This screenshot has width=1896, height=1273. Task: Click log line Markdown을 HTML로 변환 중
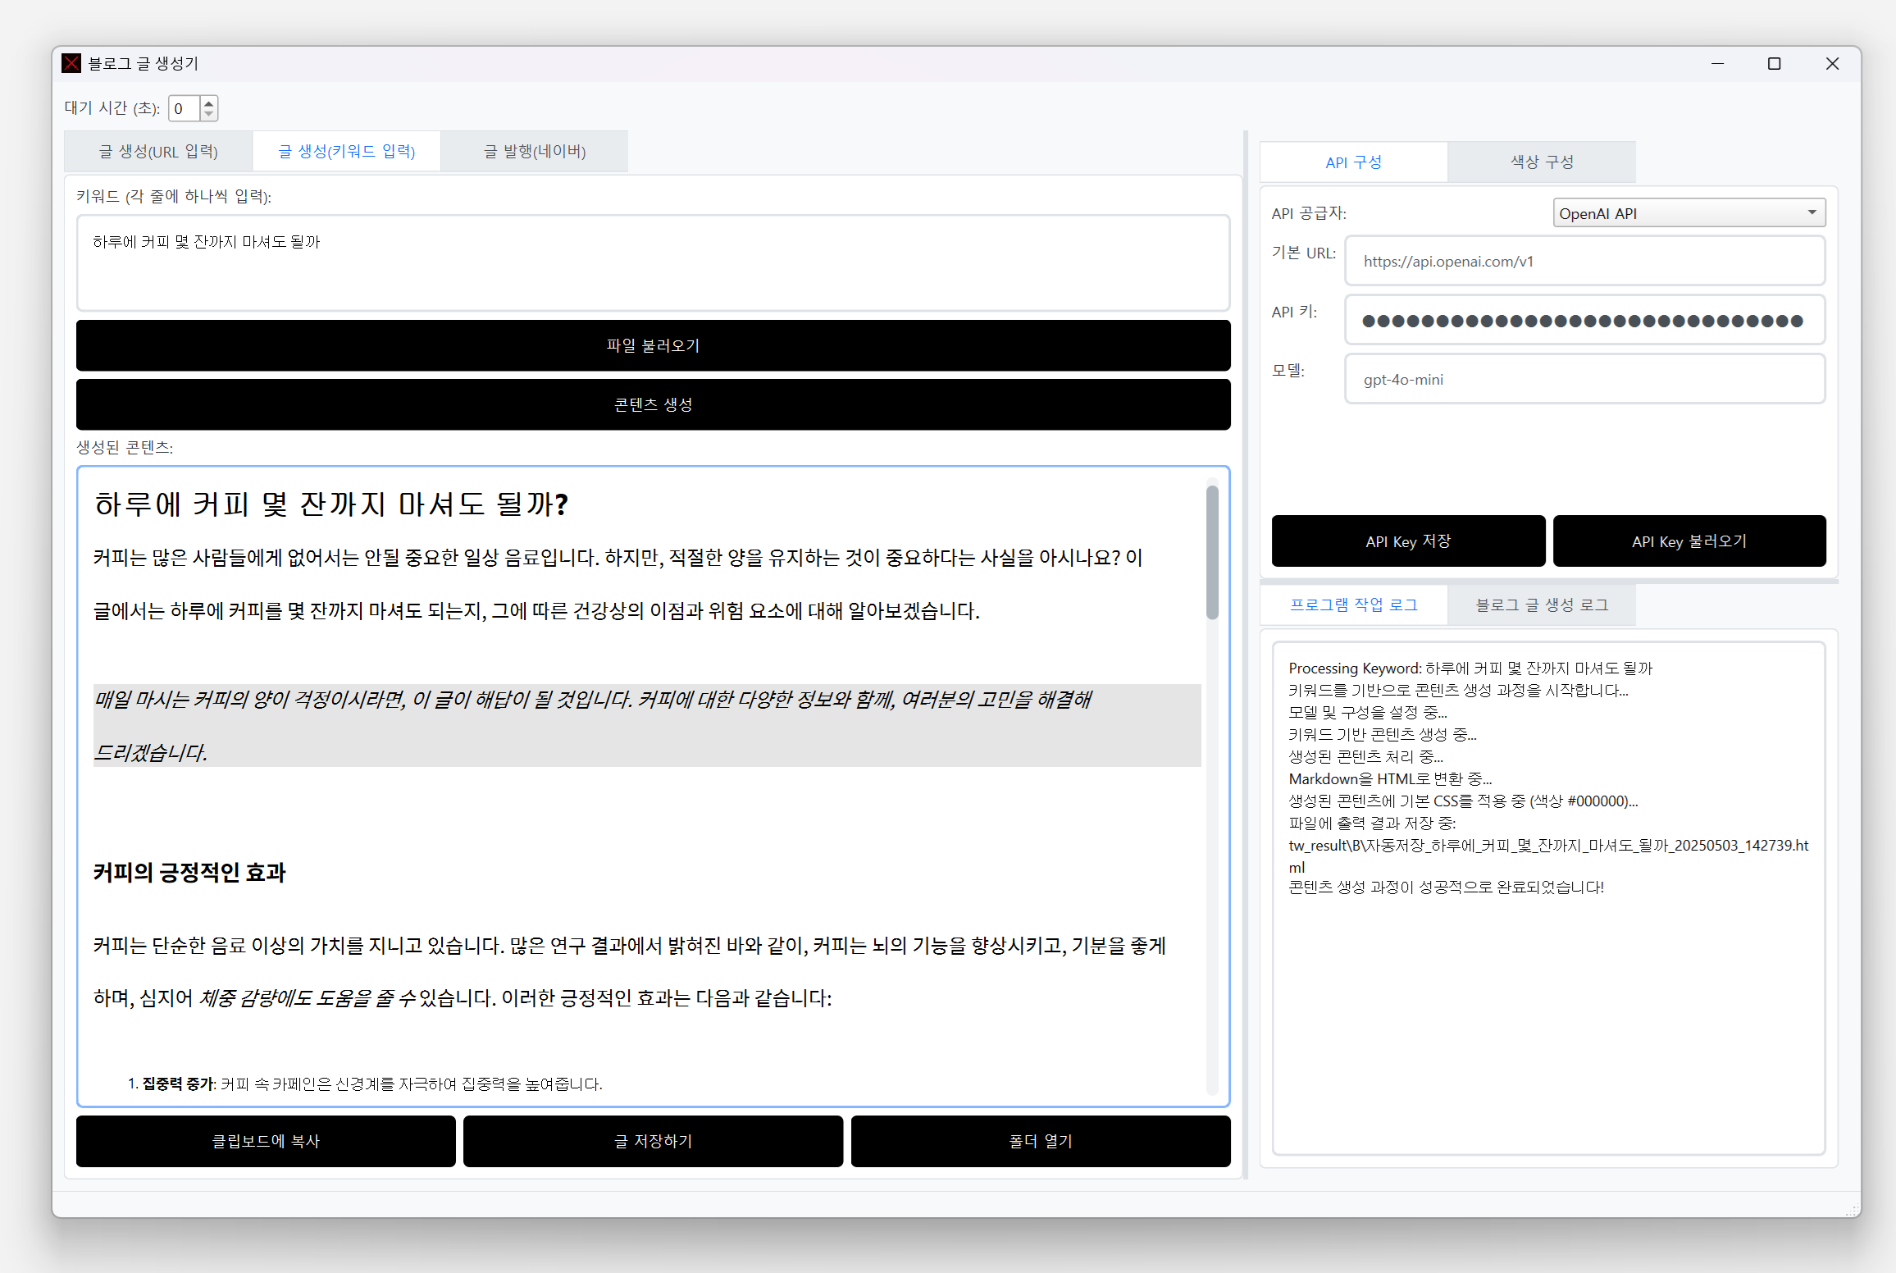[x=1390, y=778]
